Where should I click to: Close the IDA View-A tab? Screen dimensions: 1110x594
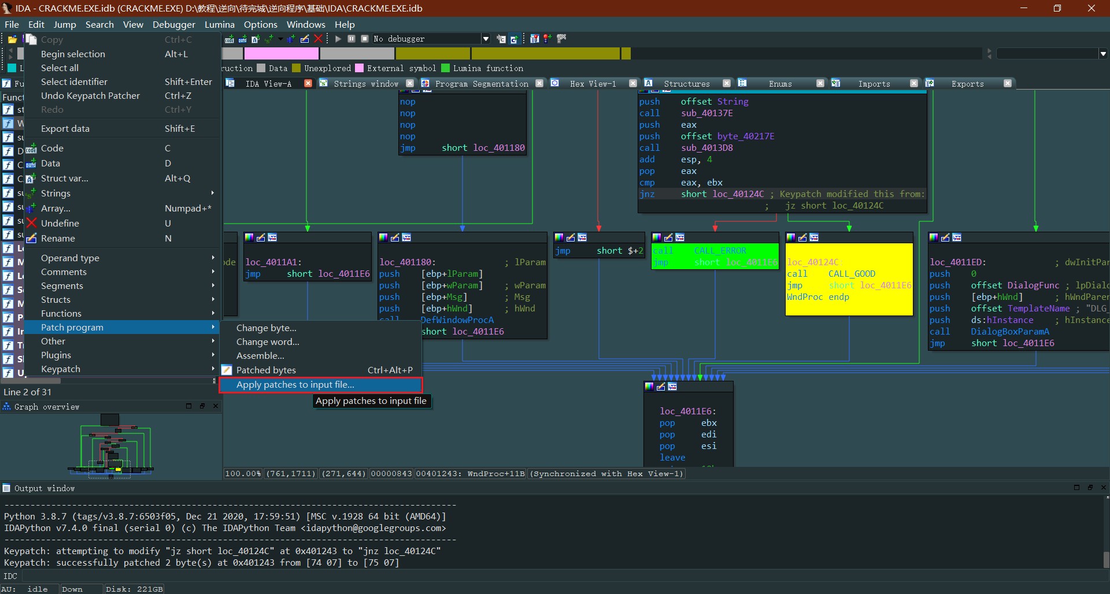click(x=308, y=83)
